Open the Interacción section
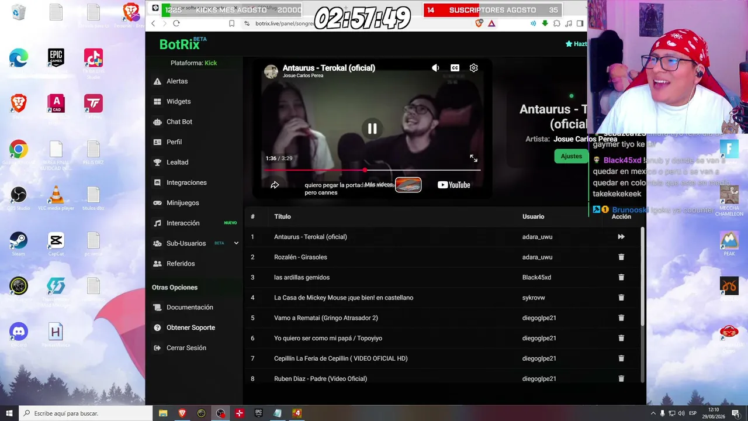 [x=183, y=223]
